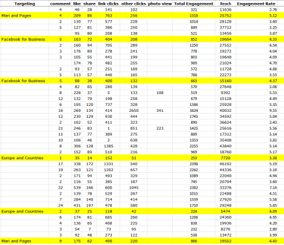The height and width of the screenshot is (245, 284).
Task: Click the link clicks cell showing 1385
Action: tap(108, 146)
